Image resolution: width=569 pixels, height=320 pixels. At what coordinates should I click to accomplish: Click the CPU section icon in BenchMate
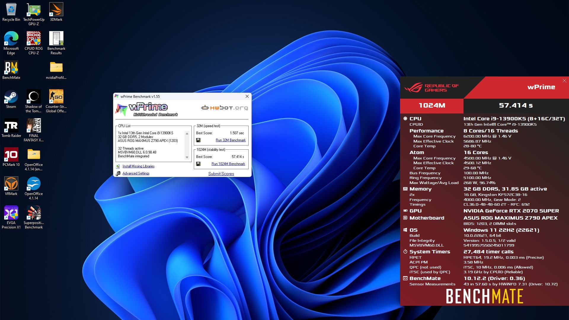pyautogui.click(x=405, y=119)
